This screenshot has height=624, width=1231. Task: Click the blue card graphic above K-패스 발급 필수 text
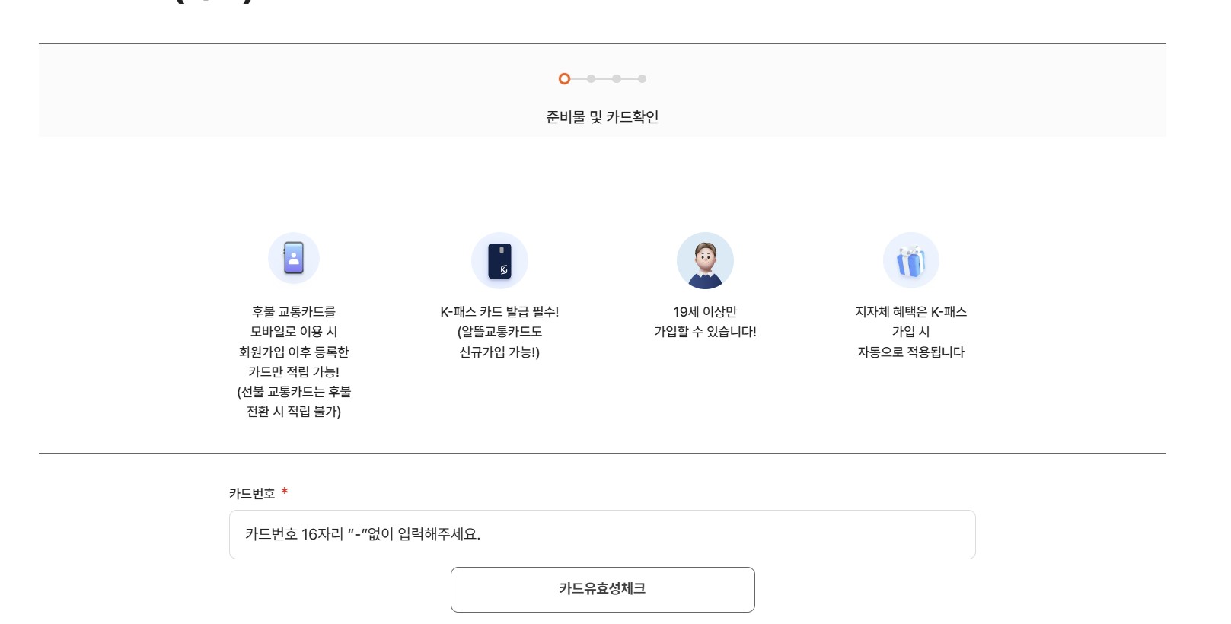point(501,259)
